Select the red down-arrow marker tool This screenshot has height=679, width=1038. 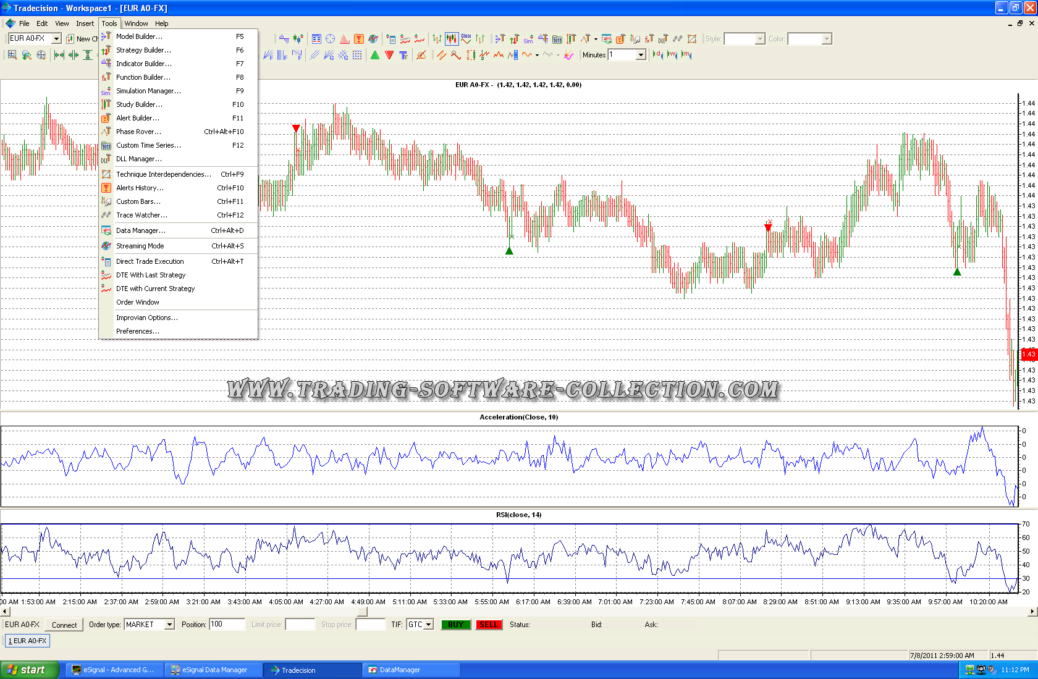tap(389, 55)
